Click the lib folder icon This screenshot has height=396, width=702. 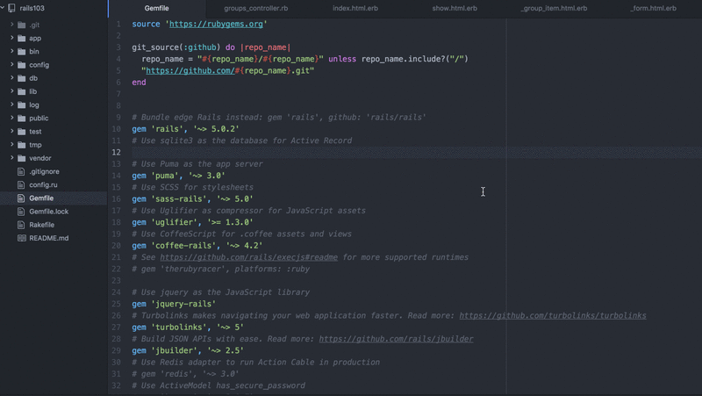click(21, 92)
